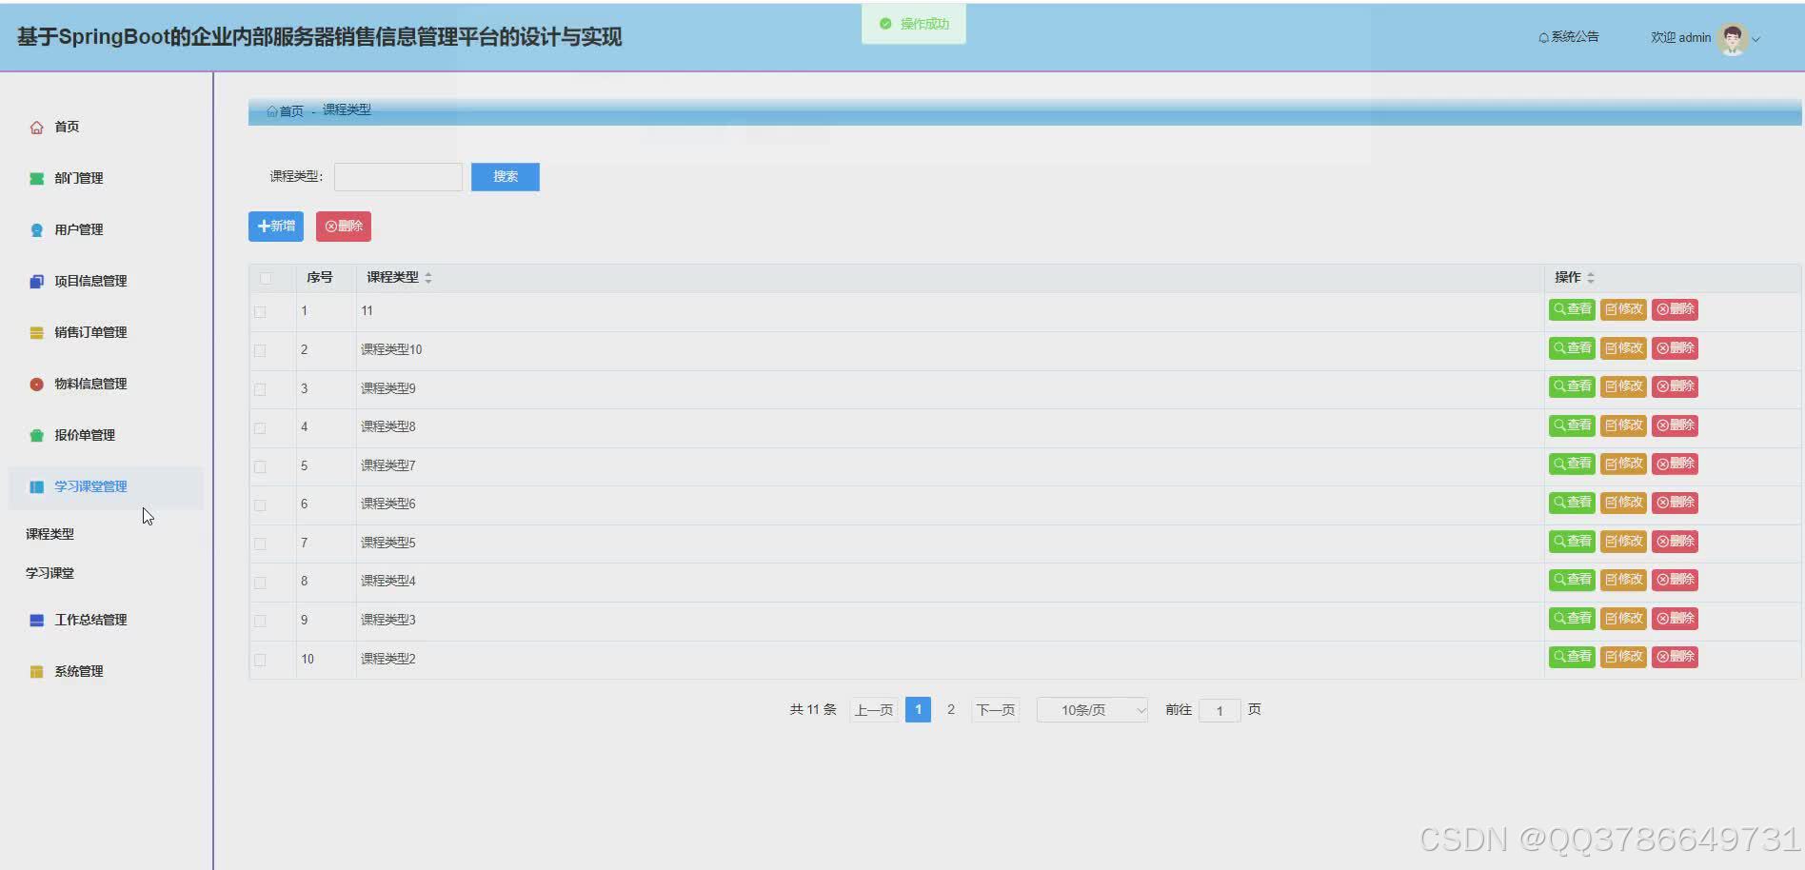Screen dimensions: 1805x870
Task: Expand the 销售订单管理 menu
Action: click(x=107, y=333)
